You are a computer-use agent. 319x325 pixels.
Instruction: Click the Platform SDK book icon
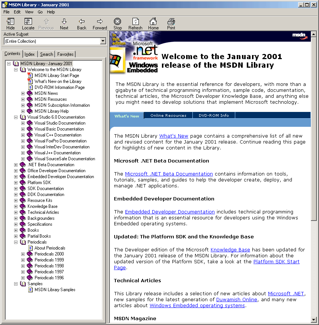click(23, 183)
